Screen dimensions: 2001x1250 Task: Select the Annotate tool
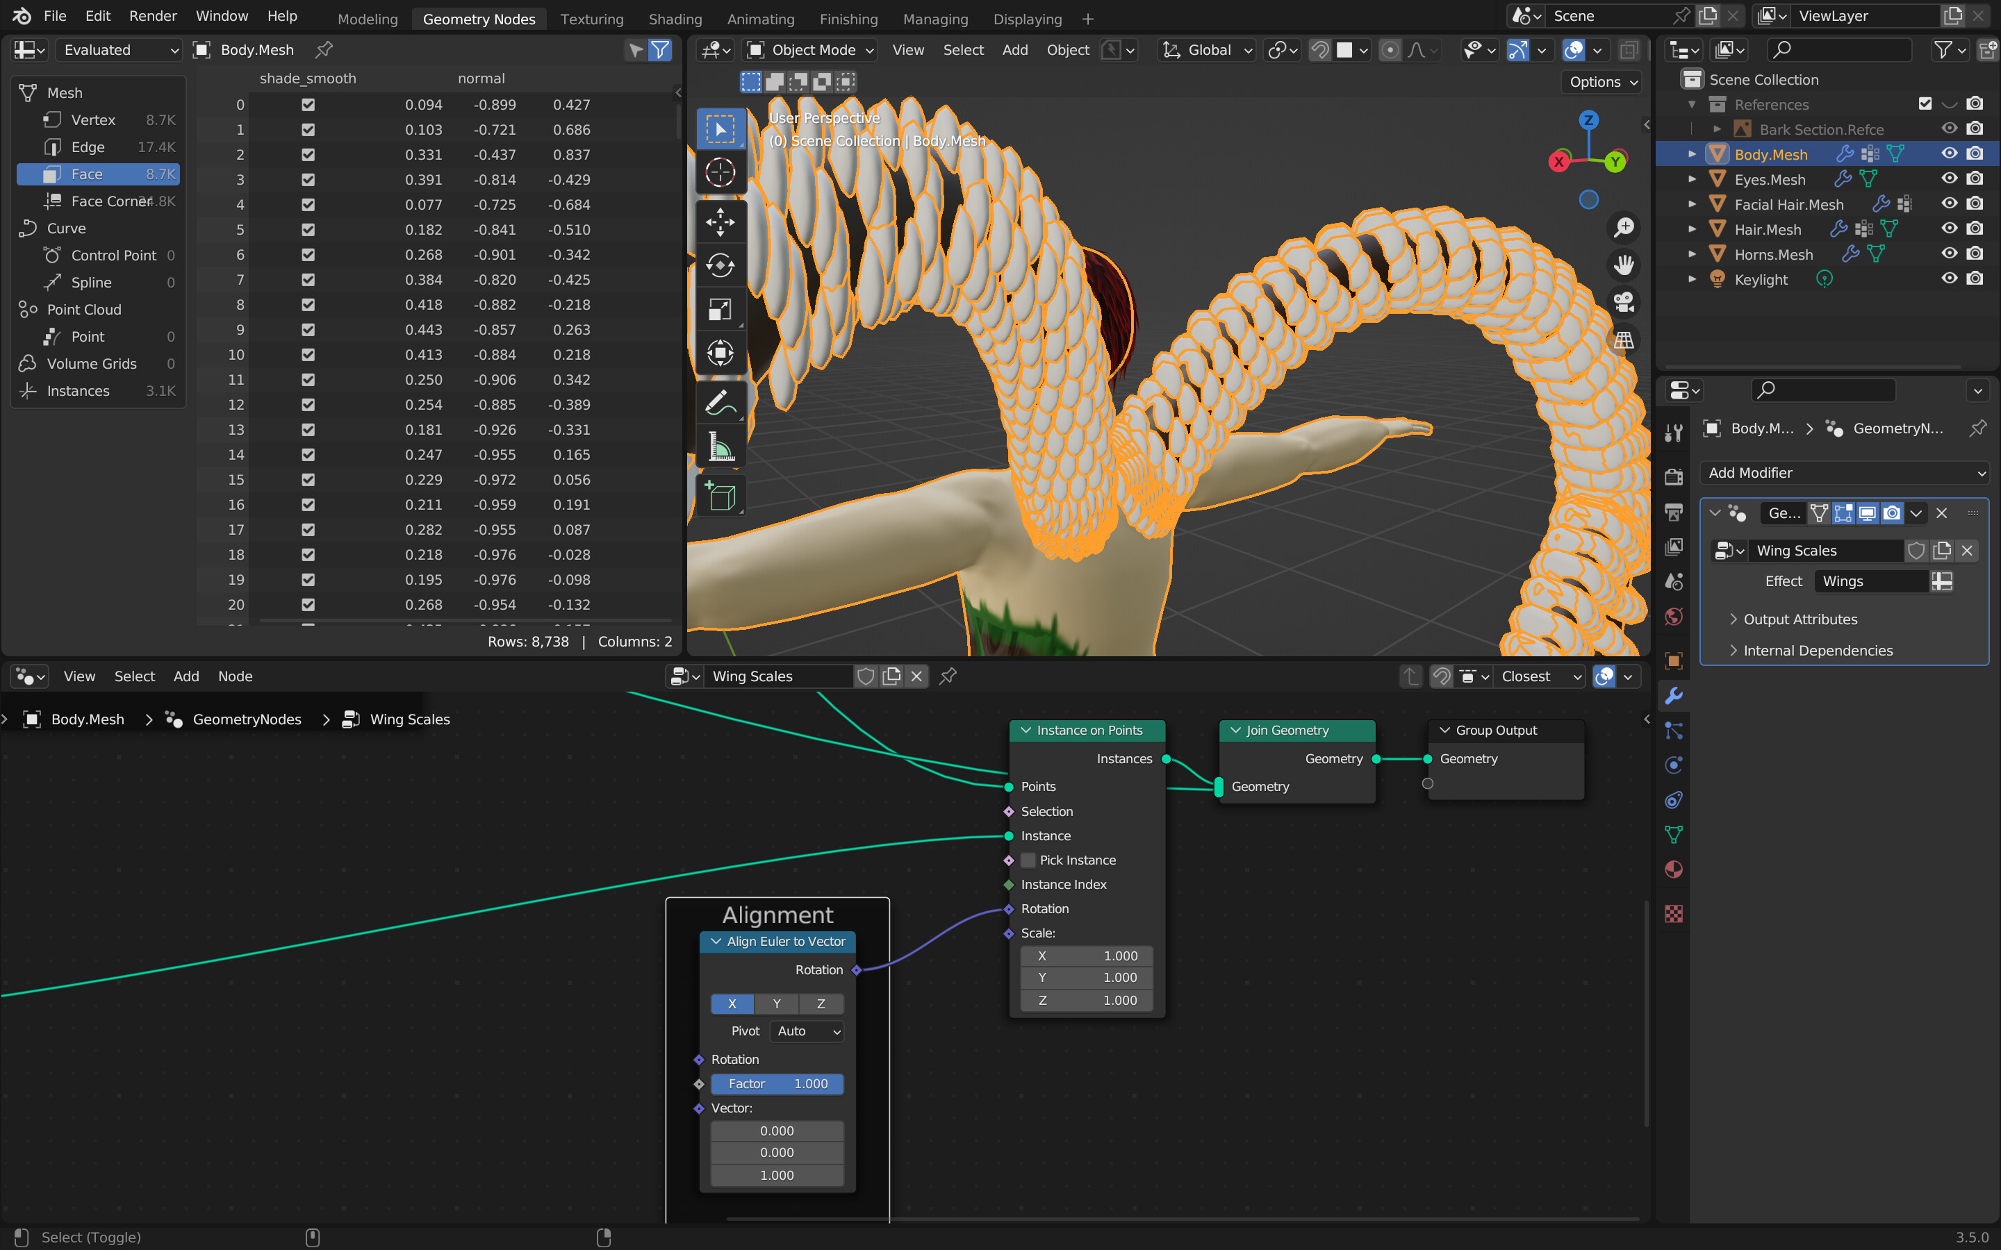(719, 403)
